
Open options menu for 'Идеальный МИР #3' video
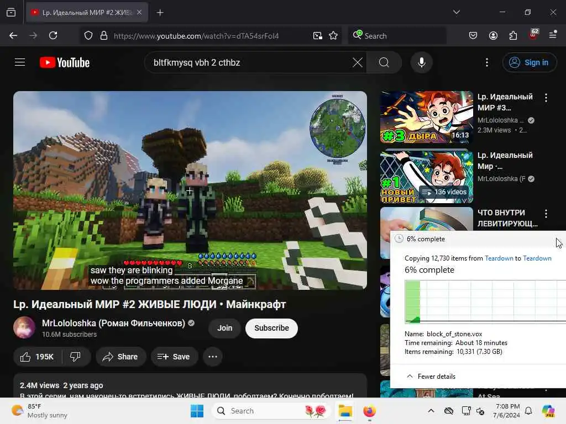pos(546,98)
